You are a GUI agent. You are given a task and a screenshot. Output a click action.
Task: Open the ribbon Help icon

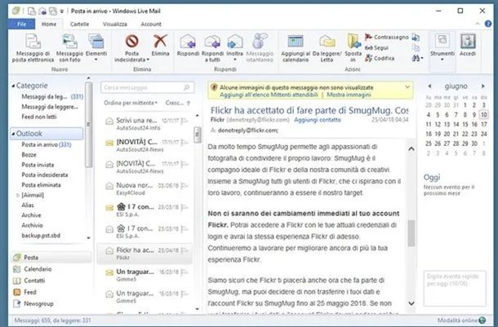[488, 24]
